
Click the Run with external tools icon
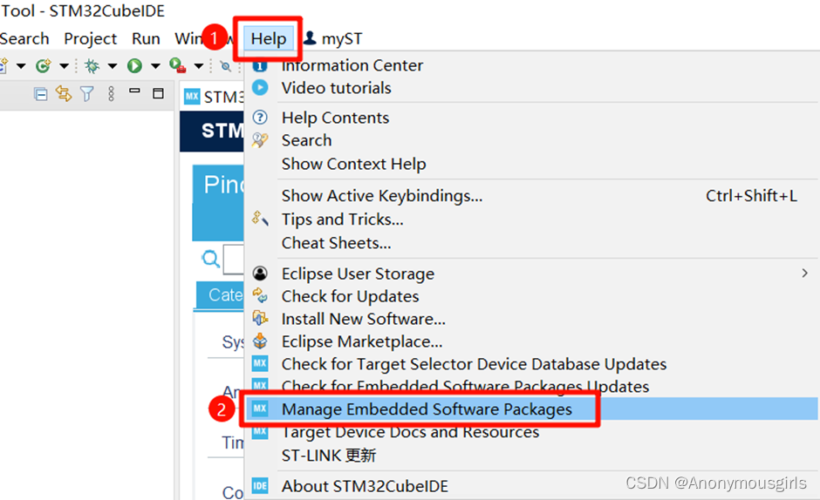(x=178, y=66)
